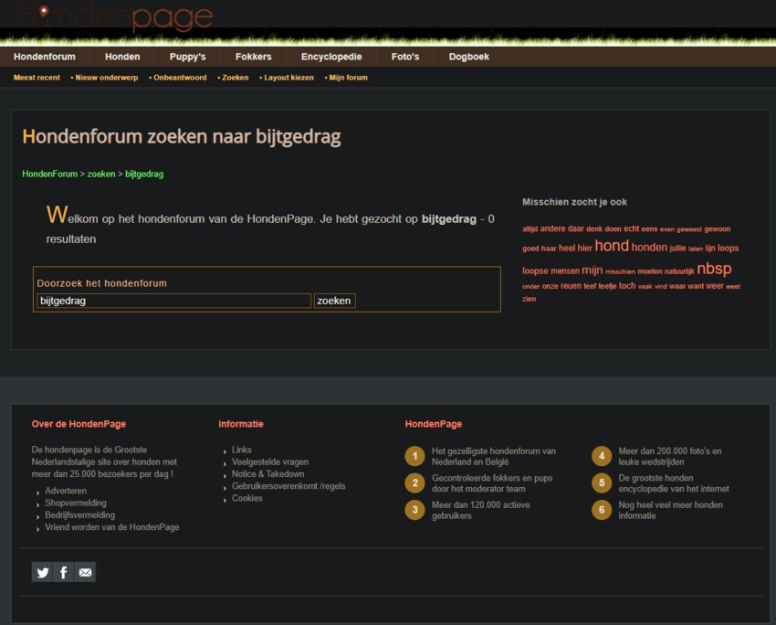The width and height of the screenshot is (776, 625).
Task: Open the Links footer link
Action: tap(242, 450)
